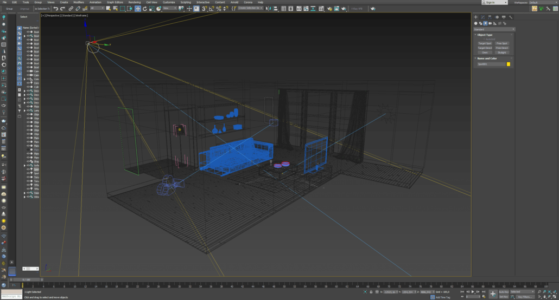Select the Helpers category icon

[x=495, y=23]
